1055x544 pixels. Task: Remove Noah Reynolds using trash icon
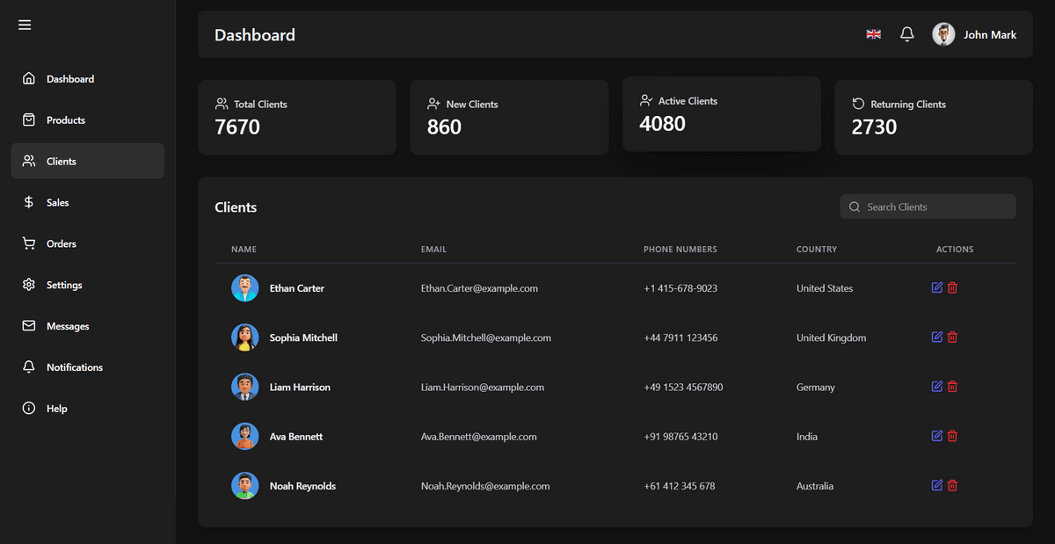click(952, 485)
